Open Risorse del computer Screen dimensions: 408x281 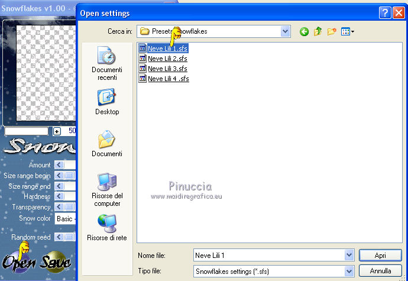[x=107, y=189]
